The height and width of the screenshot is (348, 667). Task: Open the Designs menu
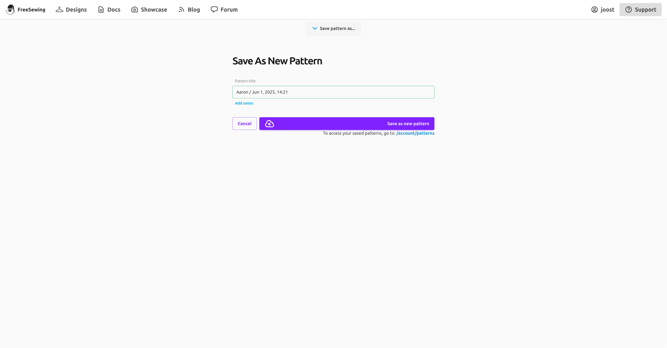point(71,9)
